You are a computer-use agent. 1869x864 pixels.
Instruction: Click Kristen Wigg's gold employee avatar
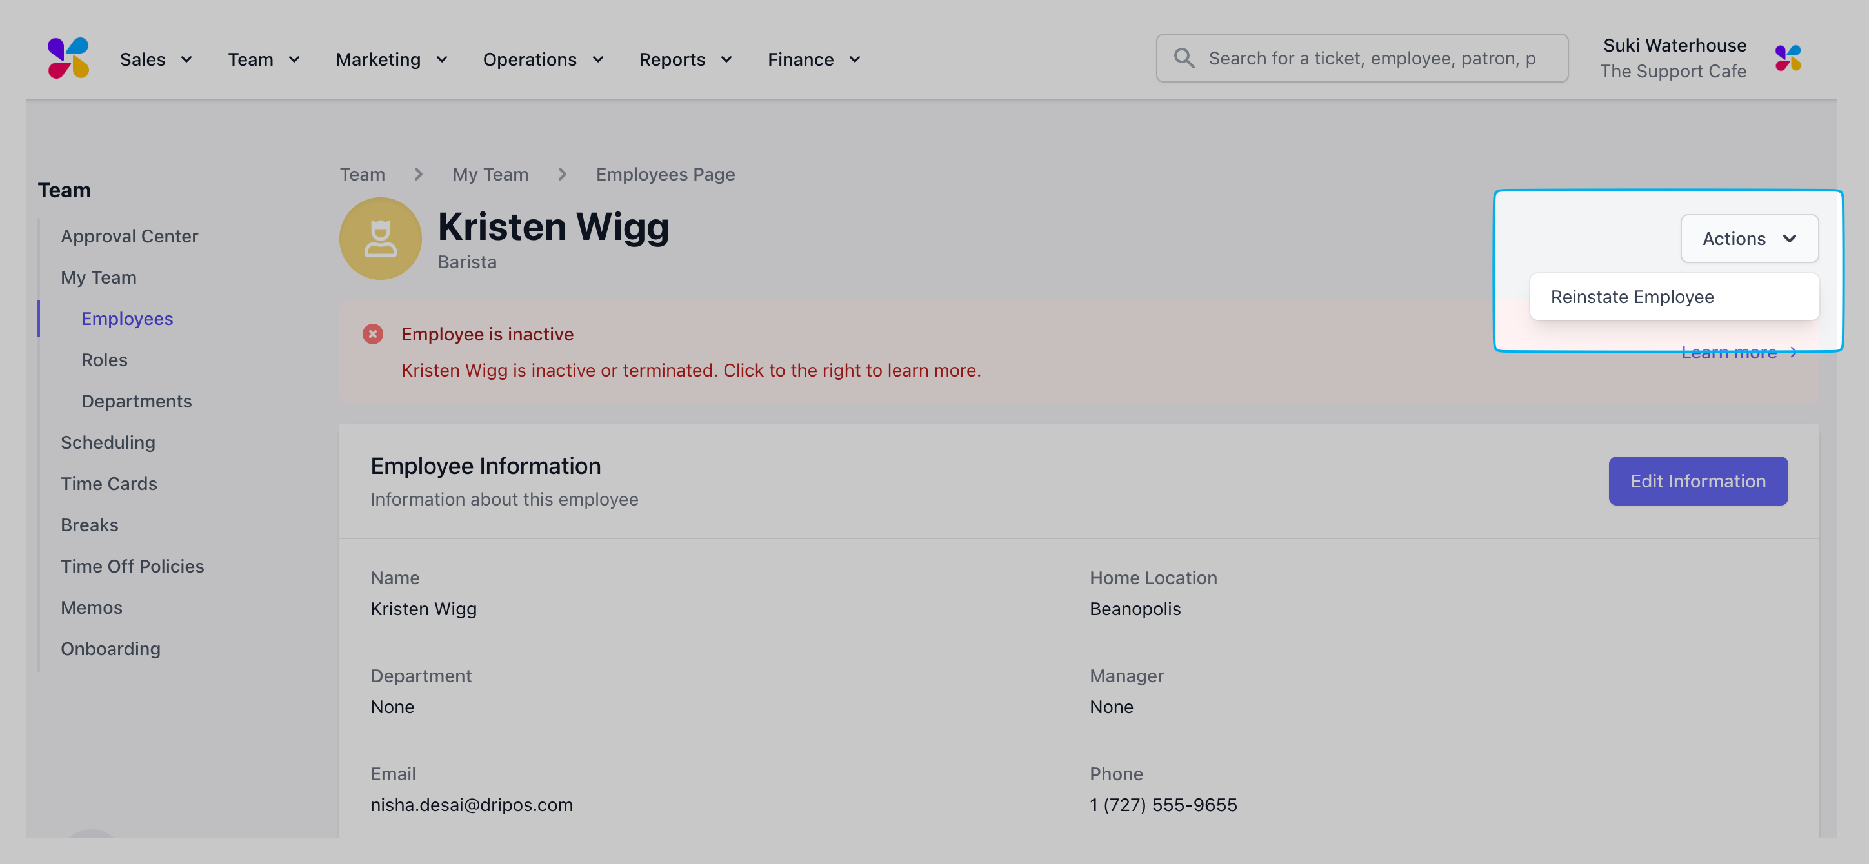[x=380, y=239]
